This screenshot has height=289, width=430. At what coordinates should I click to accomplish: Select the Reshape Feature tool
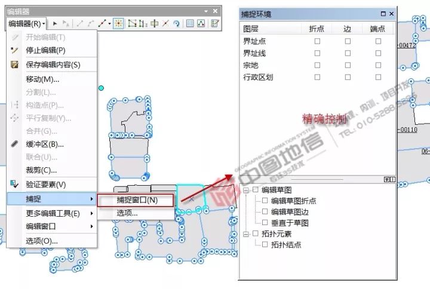(x=143, y=23)
